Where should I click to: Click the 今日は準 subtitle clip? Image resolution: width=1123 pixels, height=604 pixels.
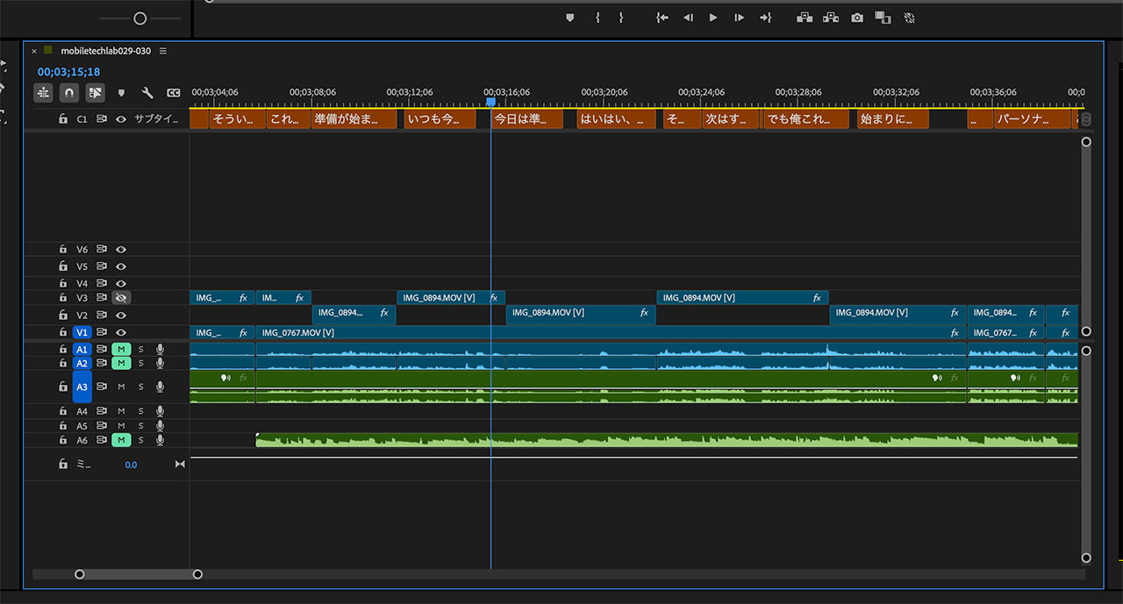(526, 119)
